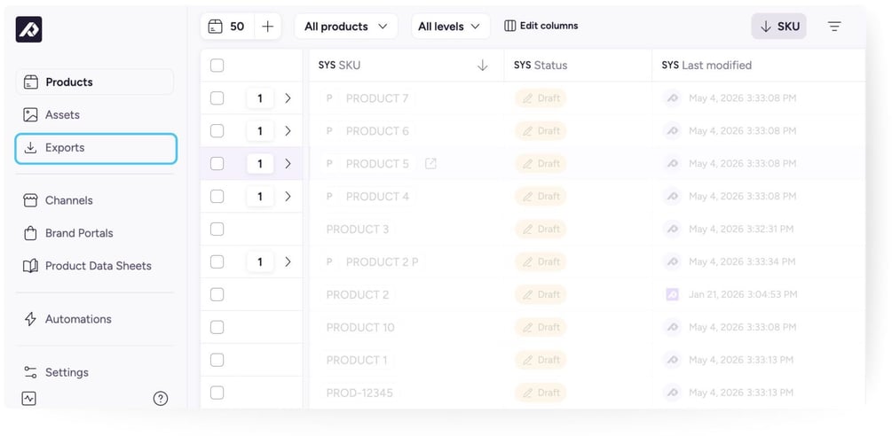Viewport: 892px width, 436px height.
Task: Click variant count 1 for PRODUCT 2 P
Action: coord(260,261)
